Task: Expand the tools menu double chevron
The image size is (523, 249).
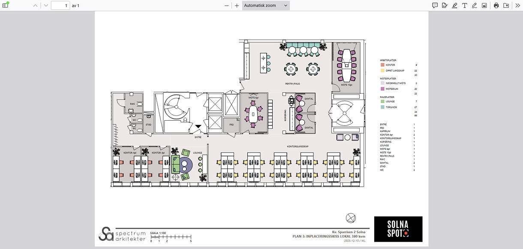Action: click(x=517, y=6)
